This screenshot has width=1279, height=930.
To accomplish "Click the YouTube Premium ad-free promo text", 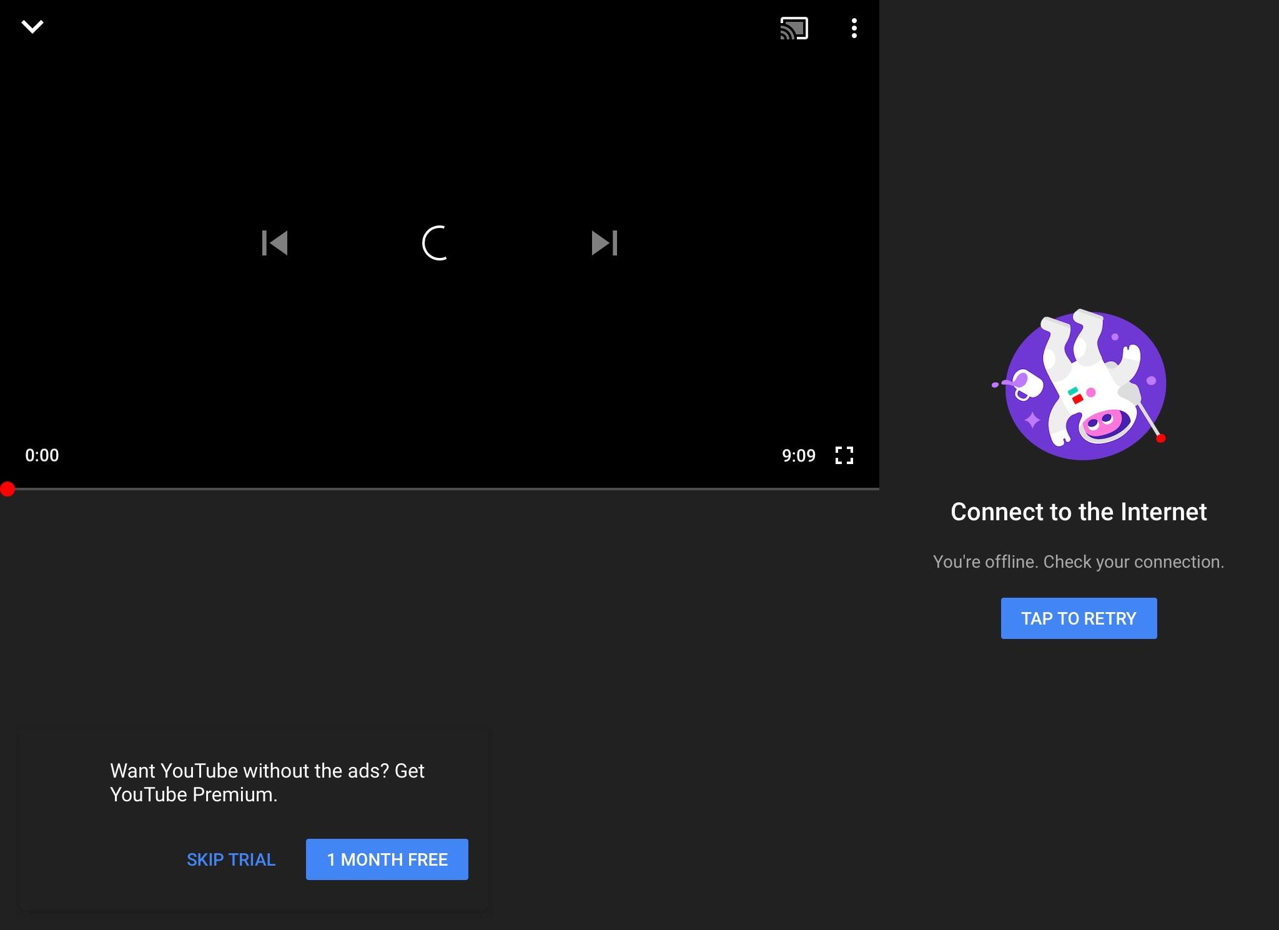I will pos(267,783).
